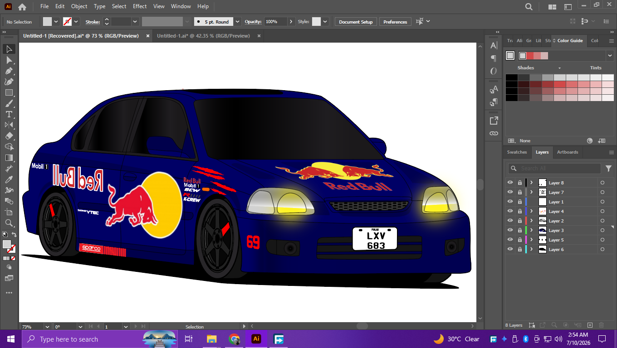
Task: Open the 5 pt. Round brush dropdown
Action: pos(238,22)
